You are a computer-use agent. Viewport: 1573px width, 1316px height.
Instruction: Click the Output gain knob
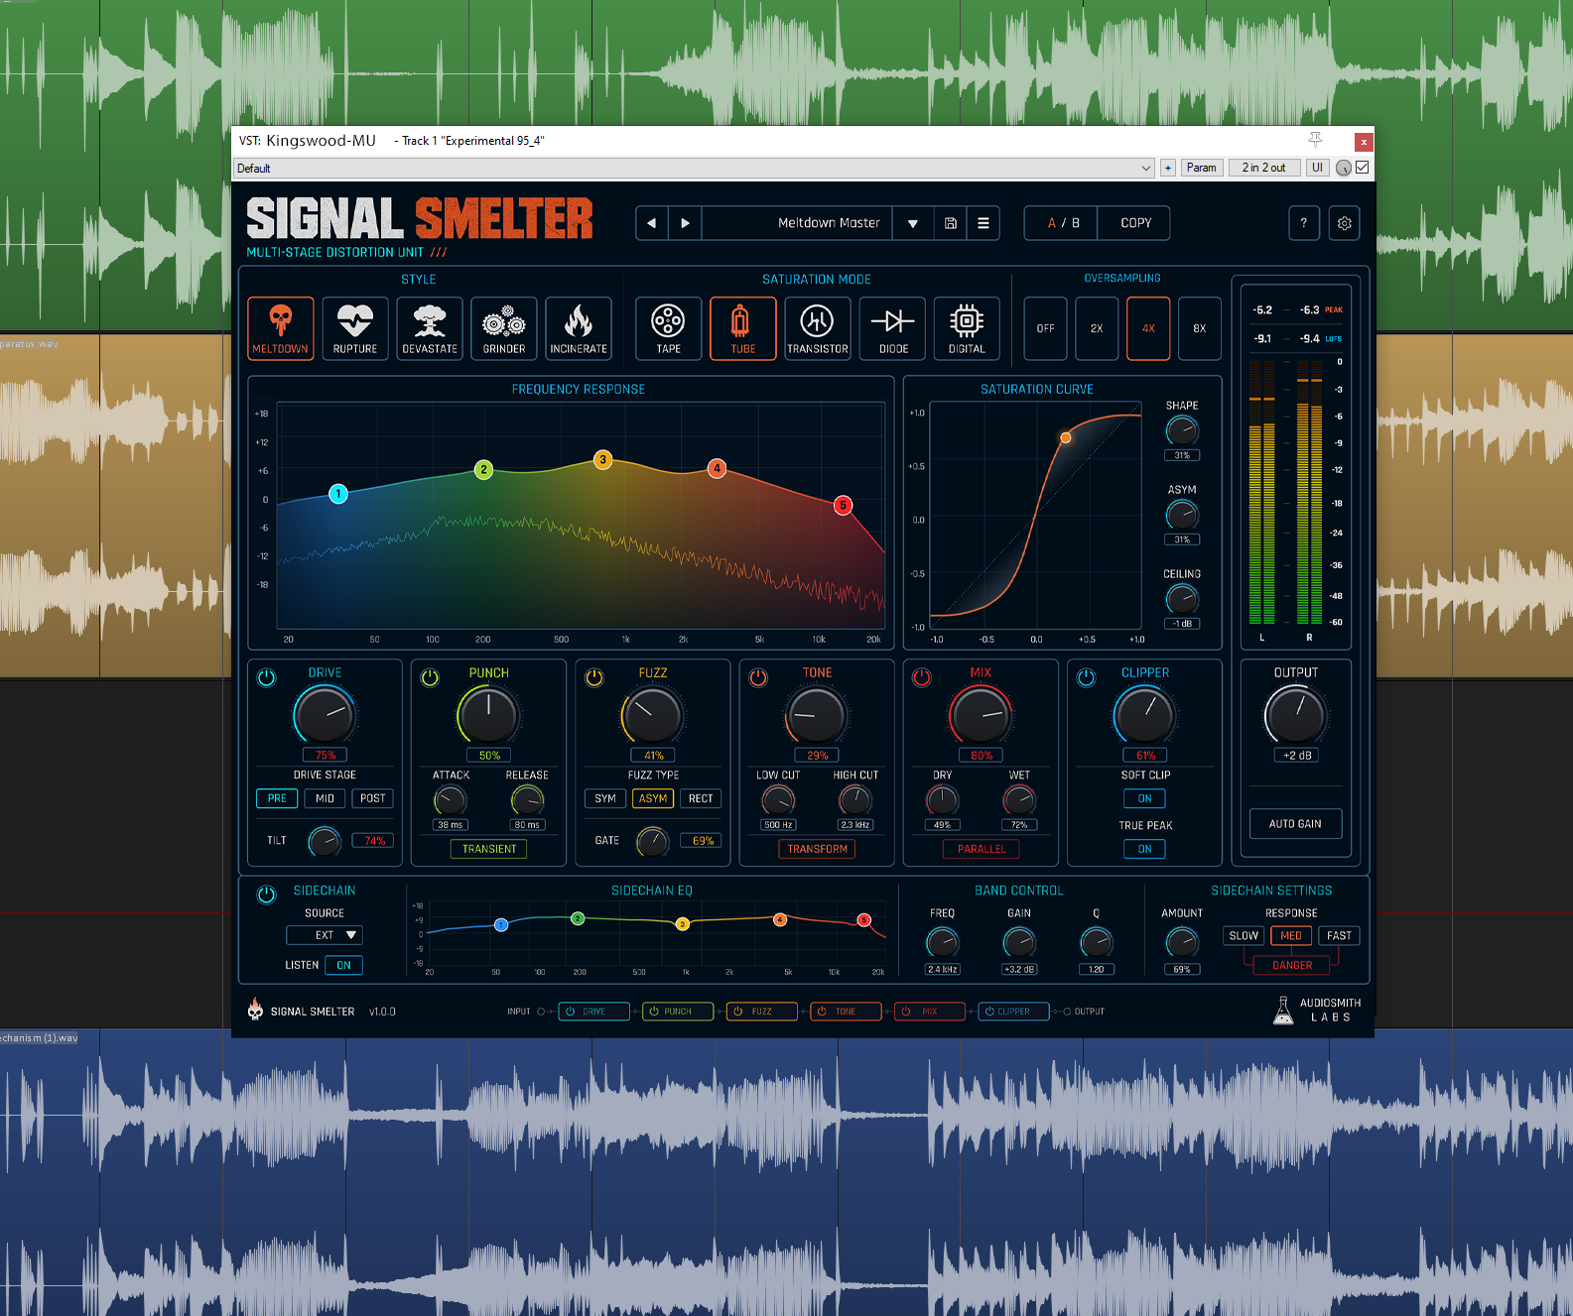click(1295, 715)
